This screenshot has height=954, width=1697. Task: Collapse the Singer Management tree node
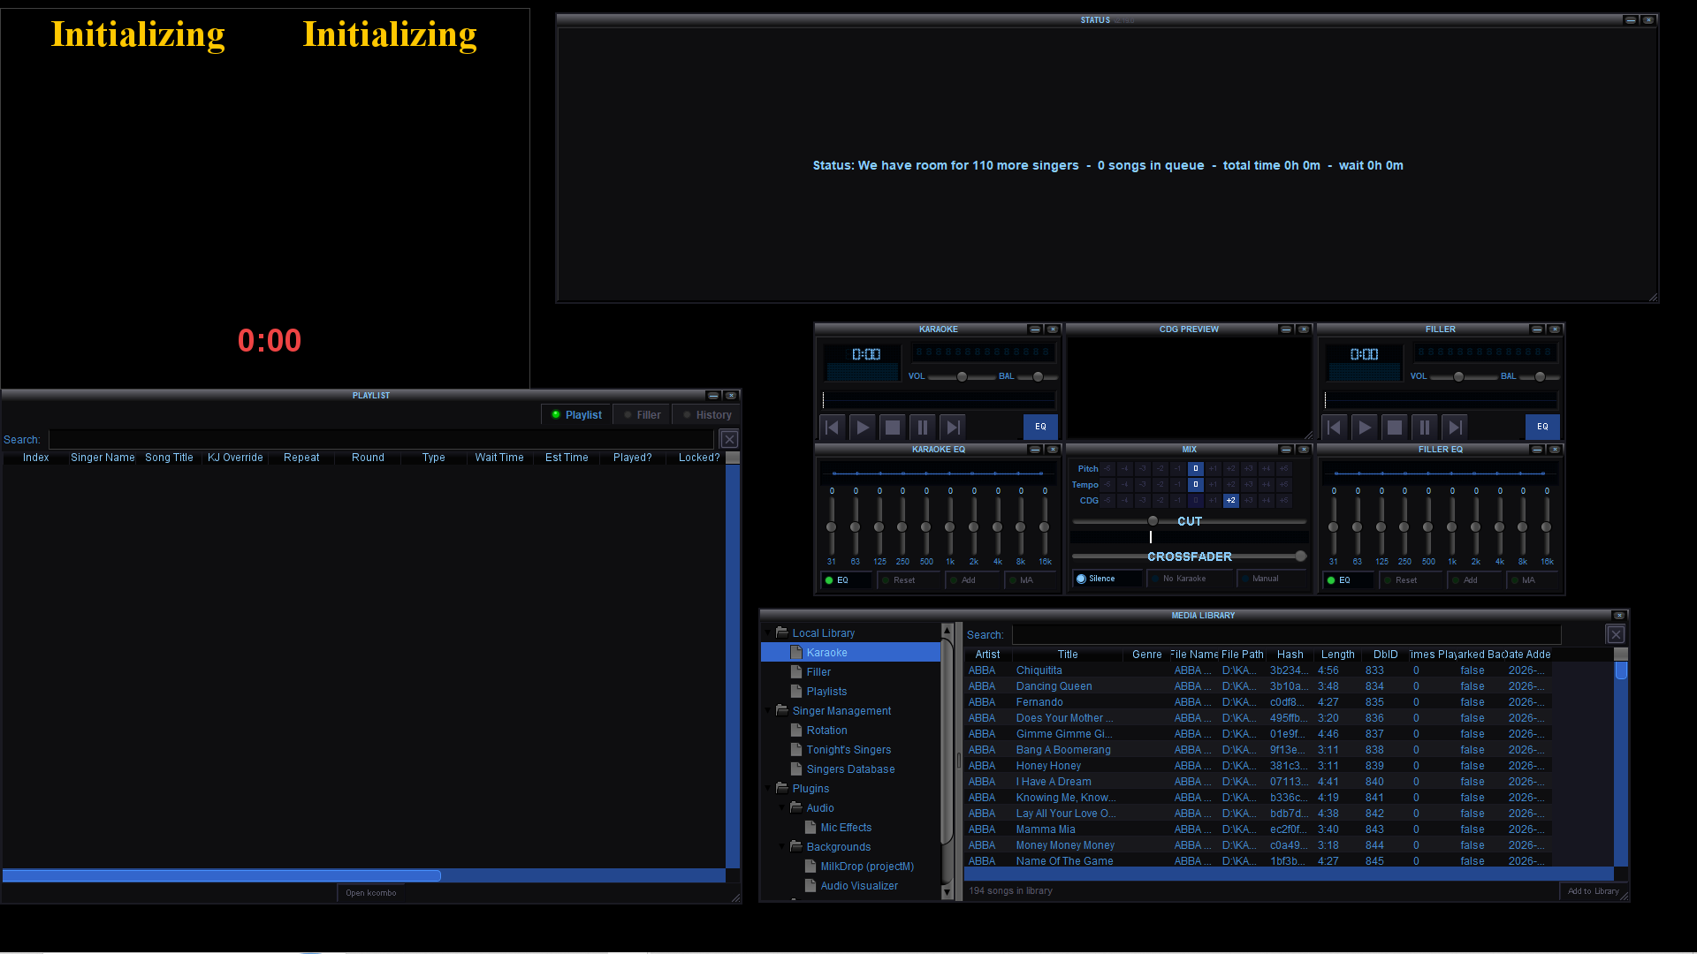(768, 710)
